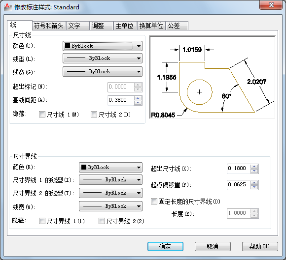
Task: Open the 主单位 tab
Action: click(x=125, y=26)
